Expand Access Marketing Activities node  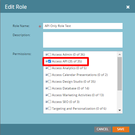pos(46,95)
